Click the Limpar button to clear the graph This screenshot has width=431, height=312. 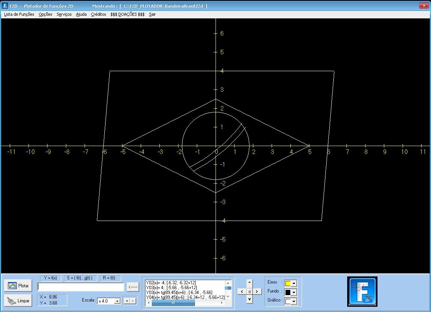[x=18, y=300]
